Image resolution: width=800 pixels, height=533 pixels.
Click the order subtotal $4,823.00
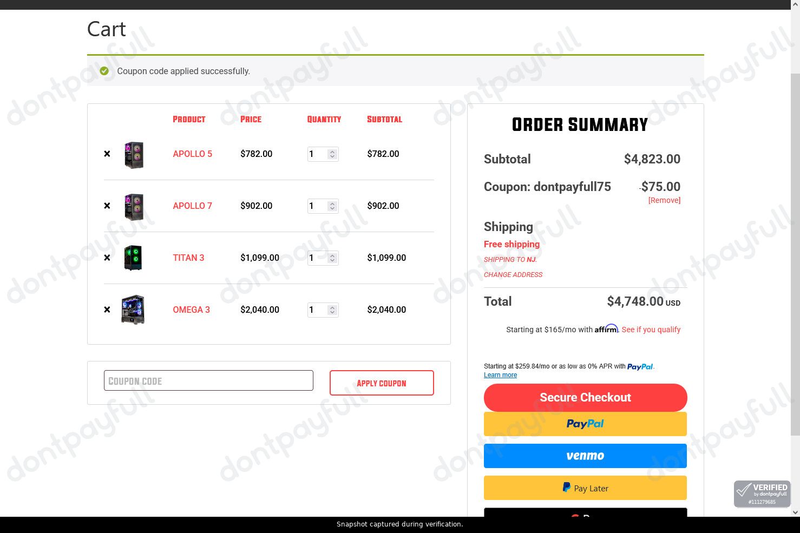(x=652, y=159)
